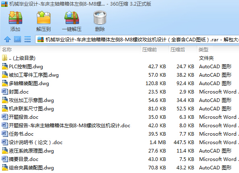Select file name PLC控制图.dwg
Image resolution: width=239 pixels, height=173 pixels.
26,67
